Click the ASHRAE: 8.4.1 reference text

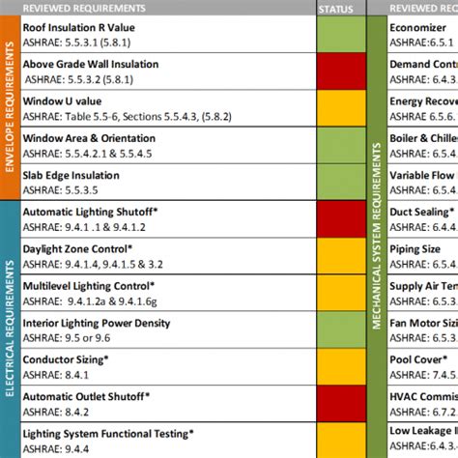pos(56,375)
